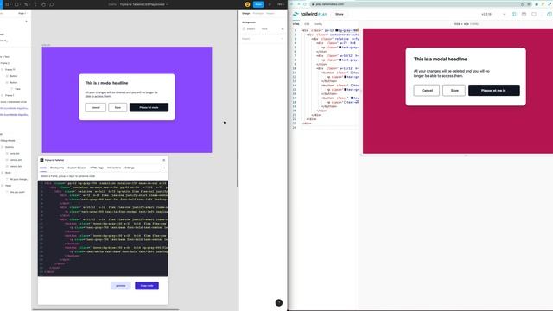This screenshot has height=311, width=553.
Task: Click the preview button in the plugin
Action: pos(121,286)
